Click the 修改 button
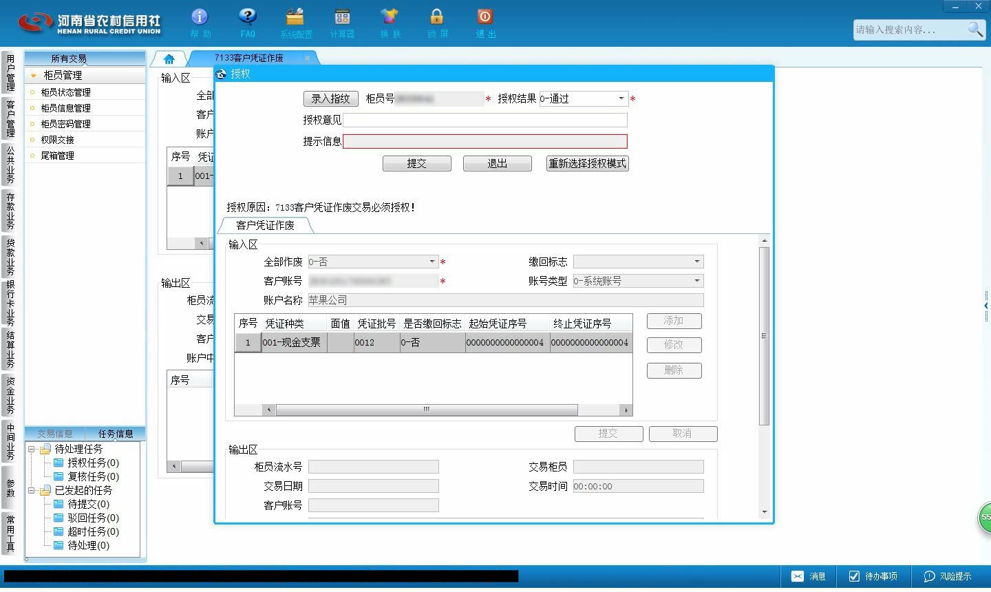991x592 pixels. click(674, 345)
